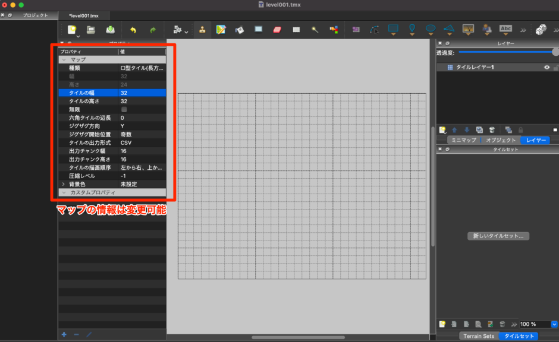Click the Rename property pencil icon
The height and width of the screenshot is (342, 559).
click(x=89, y=334)
